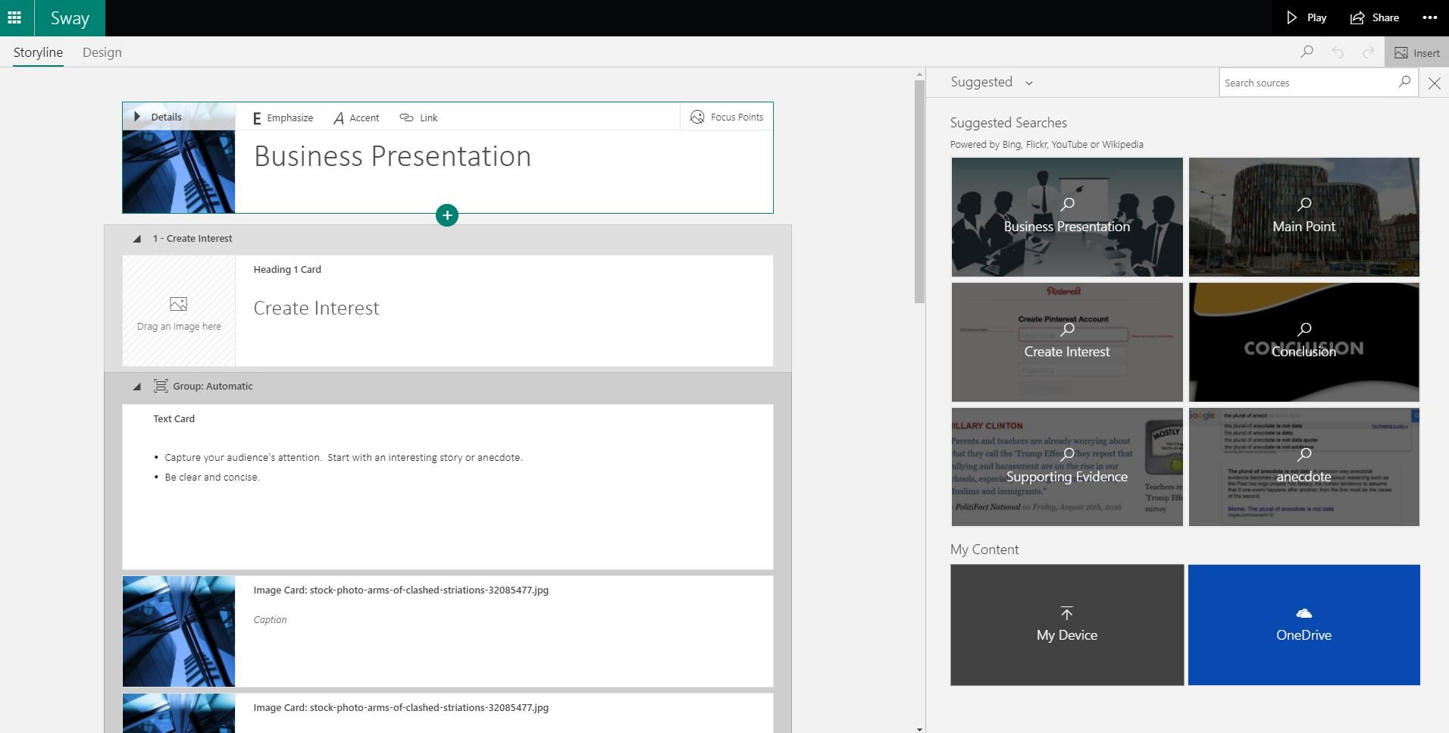Collapse the 1 - Create Interest section
The image size is (1449, 733).
pos(137,238)
